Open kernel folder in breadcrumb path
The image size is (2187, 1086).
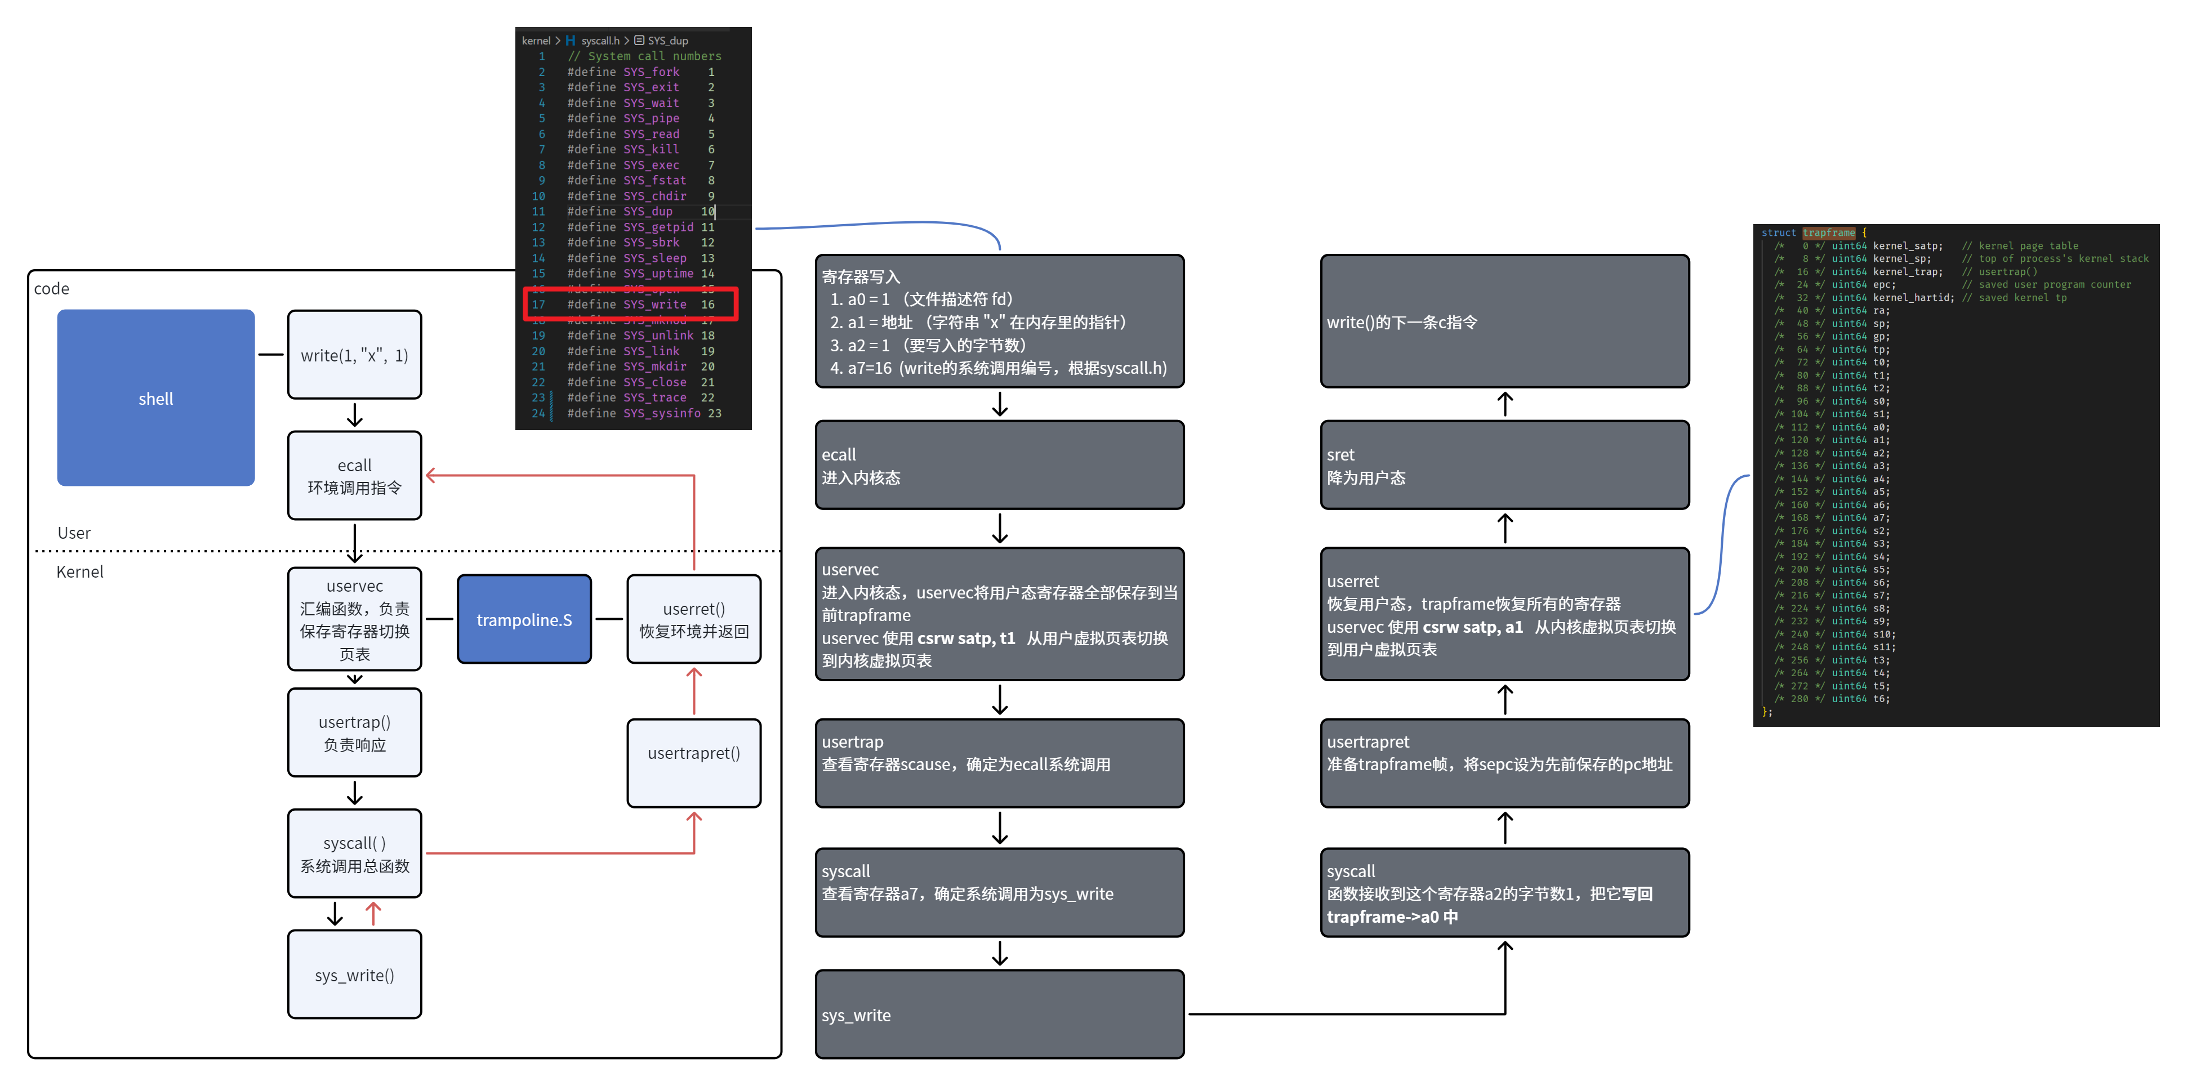click(x=536, y=41)
